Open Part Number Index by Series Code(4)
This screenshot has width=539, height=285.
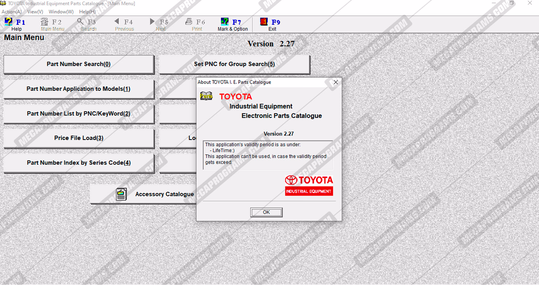click(x=79, y=163)
